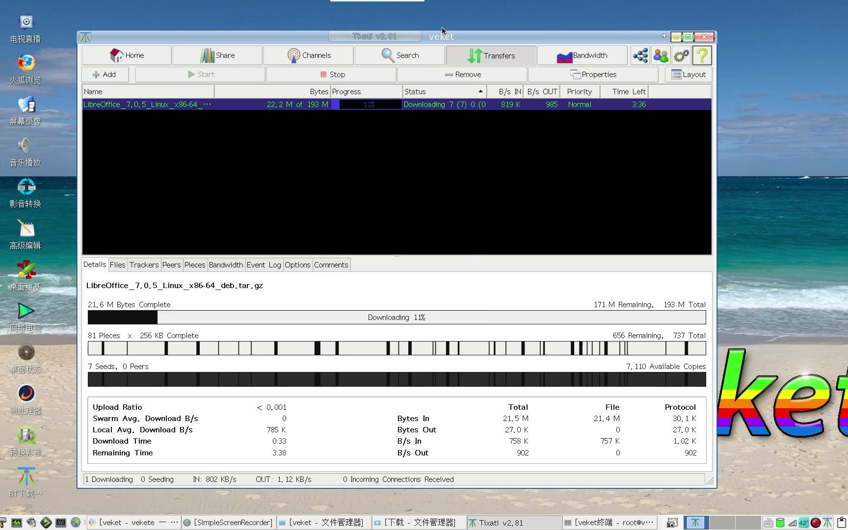The width and height of the screenshot is (848, 530).
Task: Click the terminal icon in taskbar launcher
Action: [x=61, y=523]
